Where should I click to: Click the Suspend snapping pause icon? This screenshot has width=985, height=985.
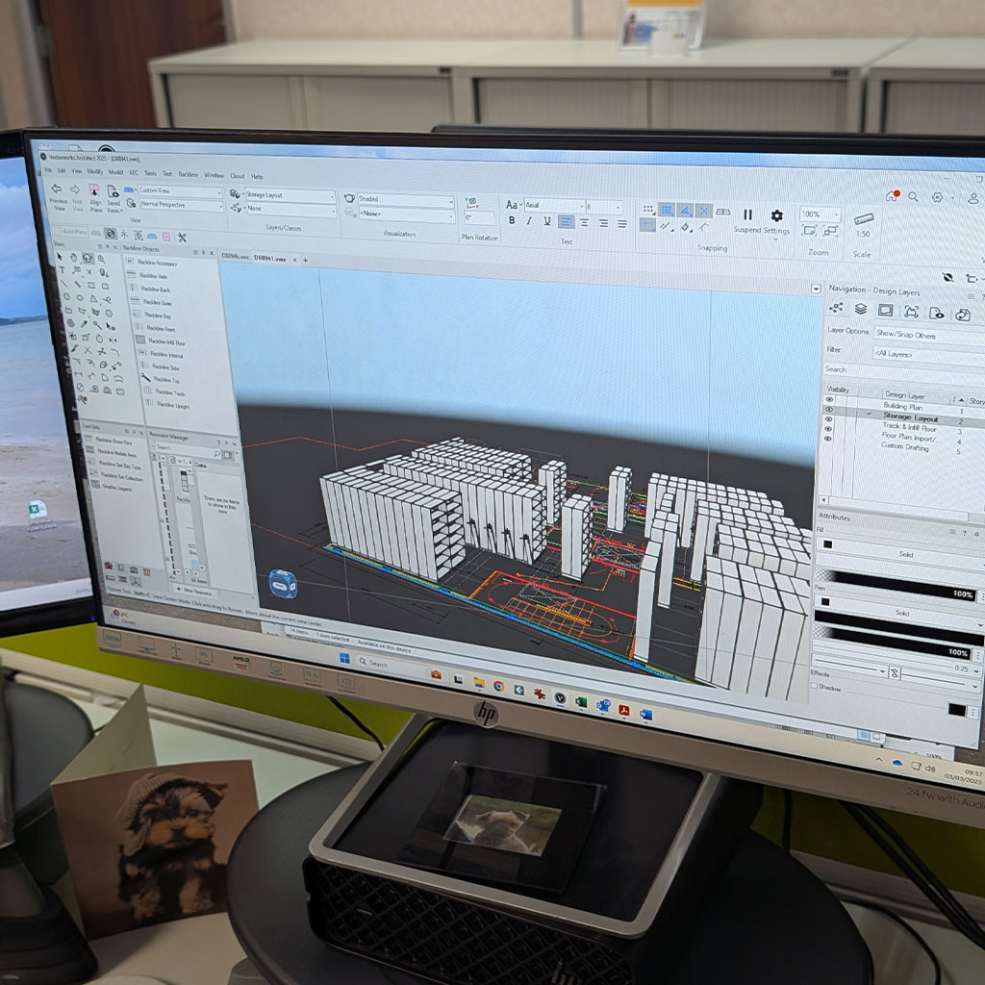point(747,215)
